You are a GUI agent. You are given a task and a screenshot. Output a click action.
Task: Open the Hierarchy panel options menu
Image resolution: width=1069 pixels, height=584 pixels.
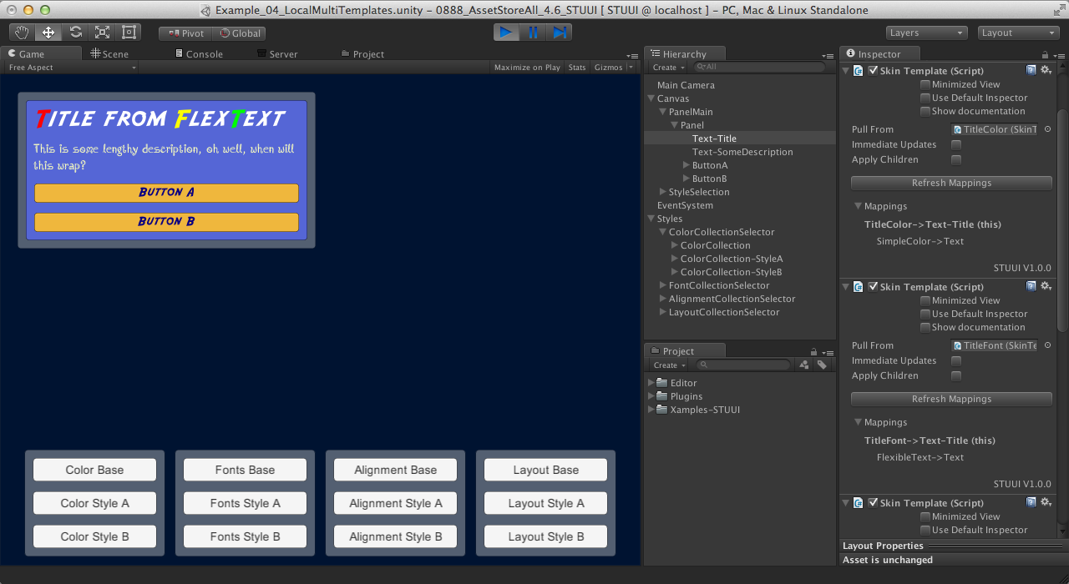click(827, 55)
